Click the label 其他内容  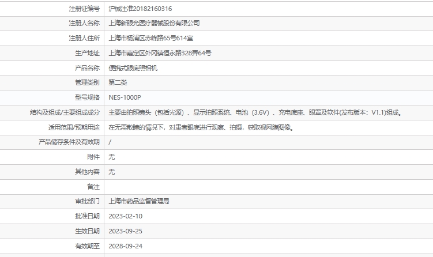pyautogui.click(x=87, y=172)
